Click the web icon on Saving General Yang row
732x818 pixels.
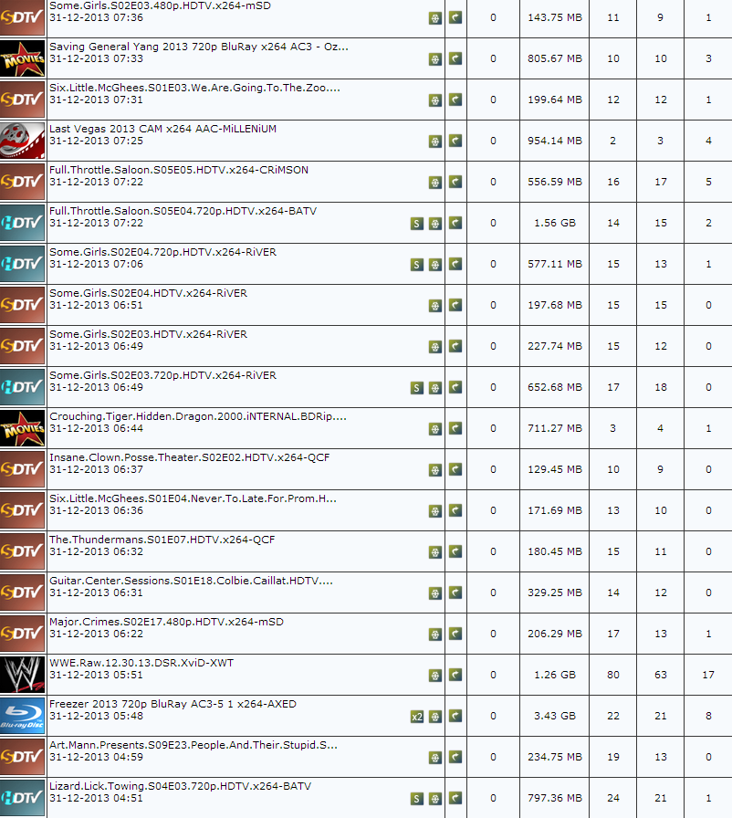[435, 59]
